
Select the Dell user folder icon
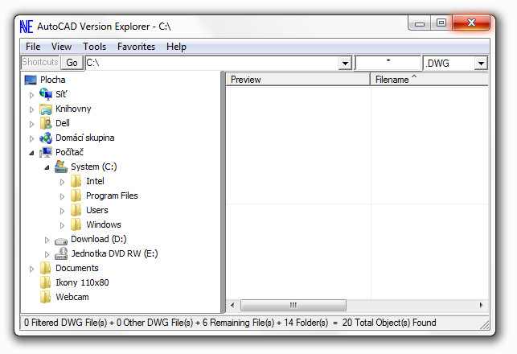[46, 123]
